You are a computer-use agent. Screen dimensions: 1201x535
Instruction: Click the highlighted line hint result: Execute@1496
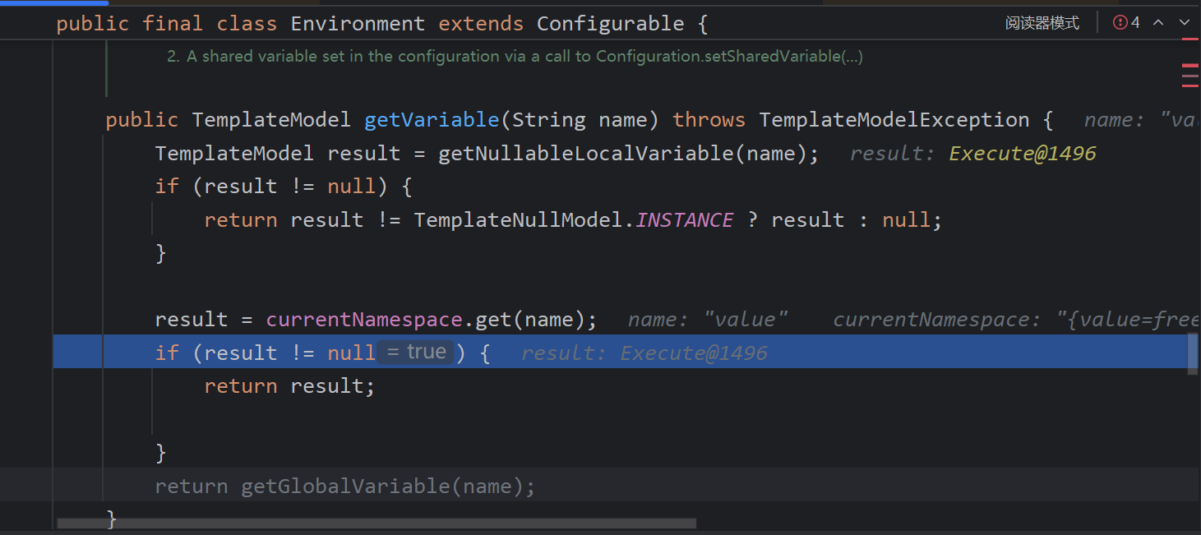(644, 353)
